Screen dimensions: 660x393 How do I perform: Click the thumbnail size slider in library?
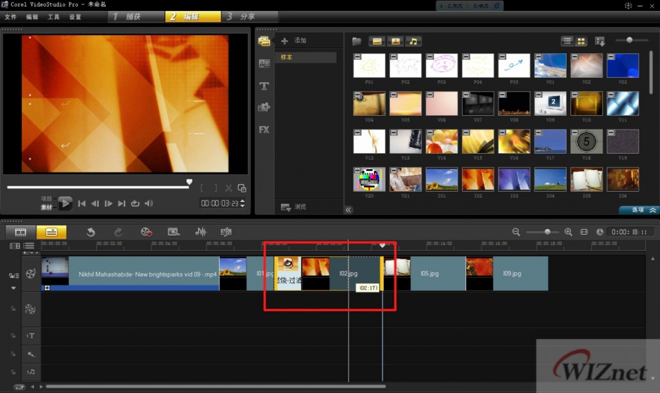coord(628,41)
